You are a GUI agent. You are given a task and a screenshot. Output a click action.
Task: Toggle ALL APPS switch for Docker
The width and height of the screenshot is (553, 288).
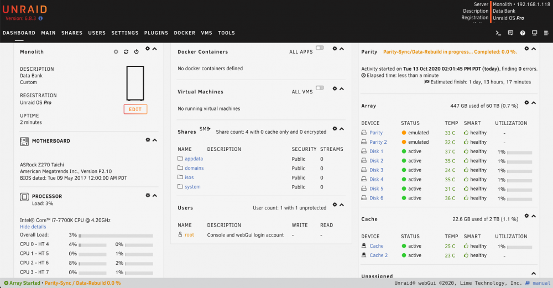point(320,48)
